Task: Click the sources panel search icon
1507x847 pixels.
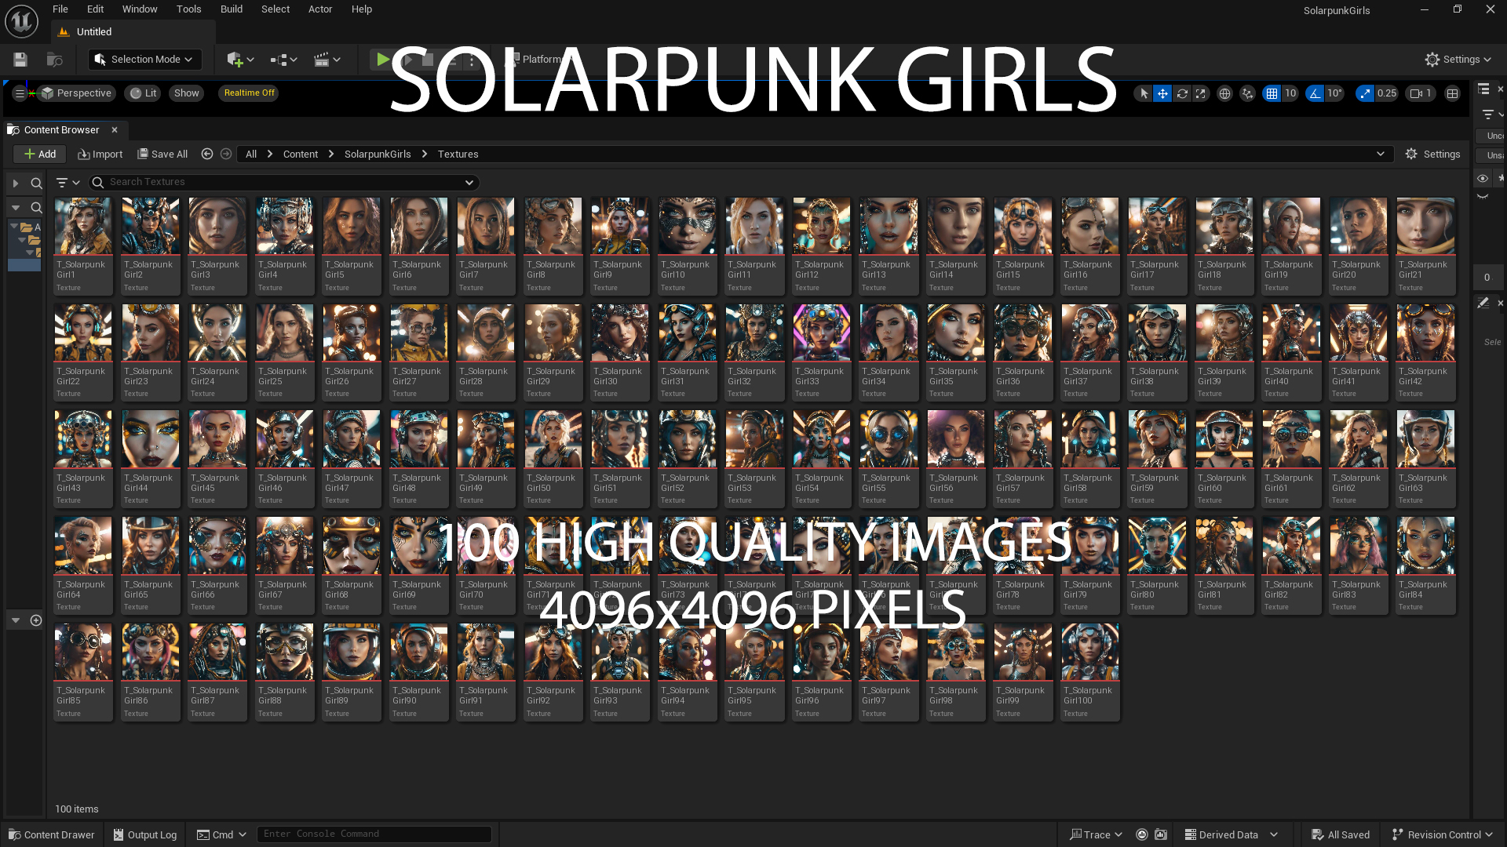Action: 36,184
